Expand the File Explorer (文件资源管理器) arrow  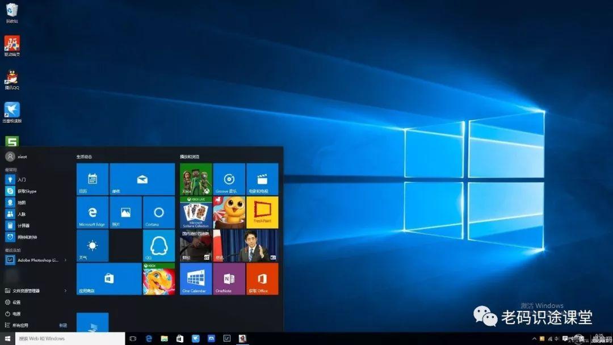(x=66, y=291)
